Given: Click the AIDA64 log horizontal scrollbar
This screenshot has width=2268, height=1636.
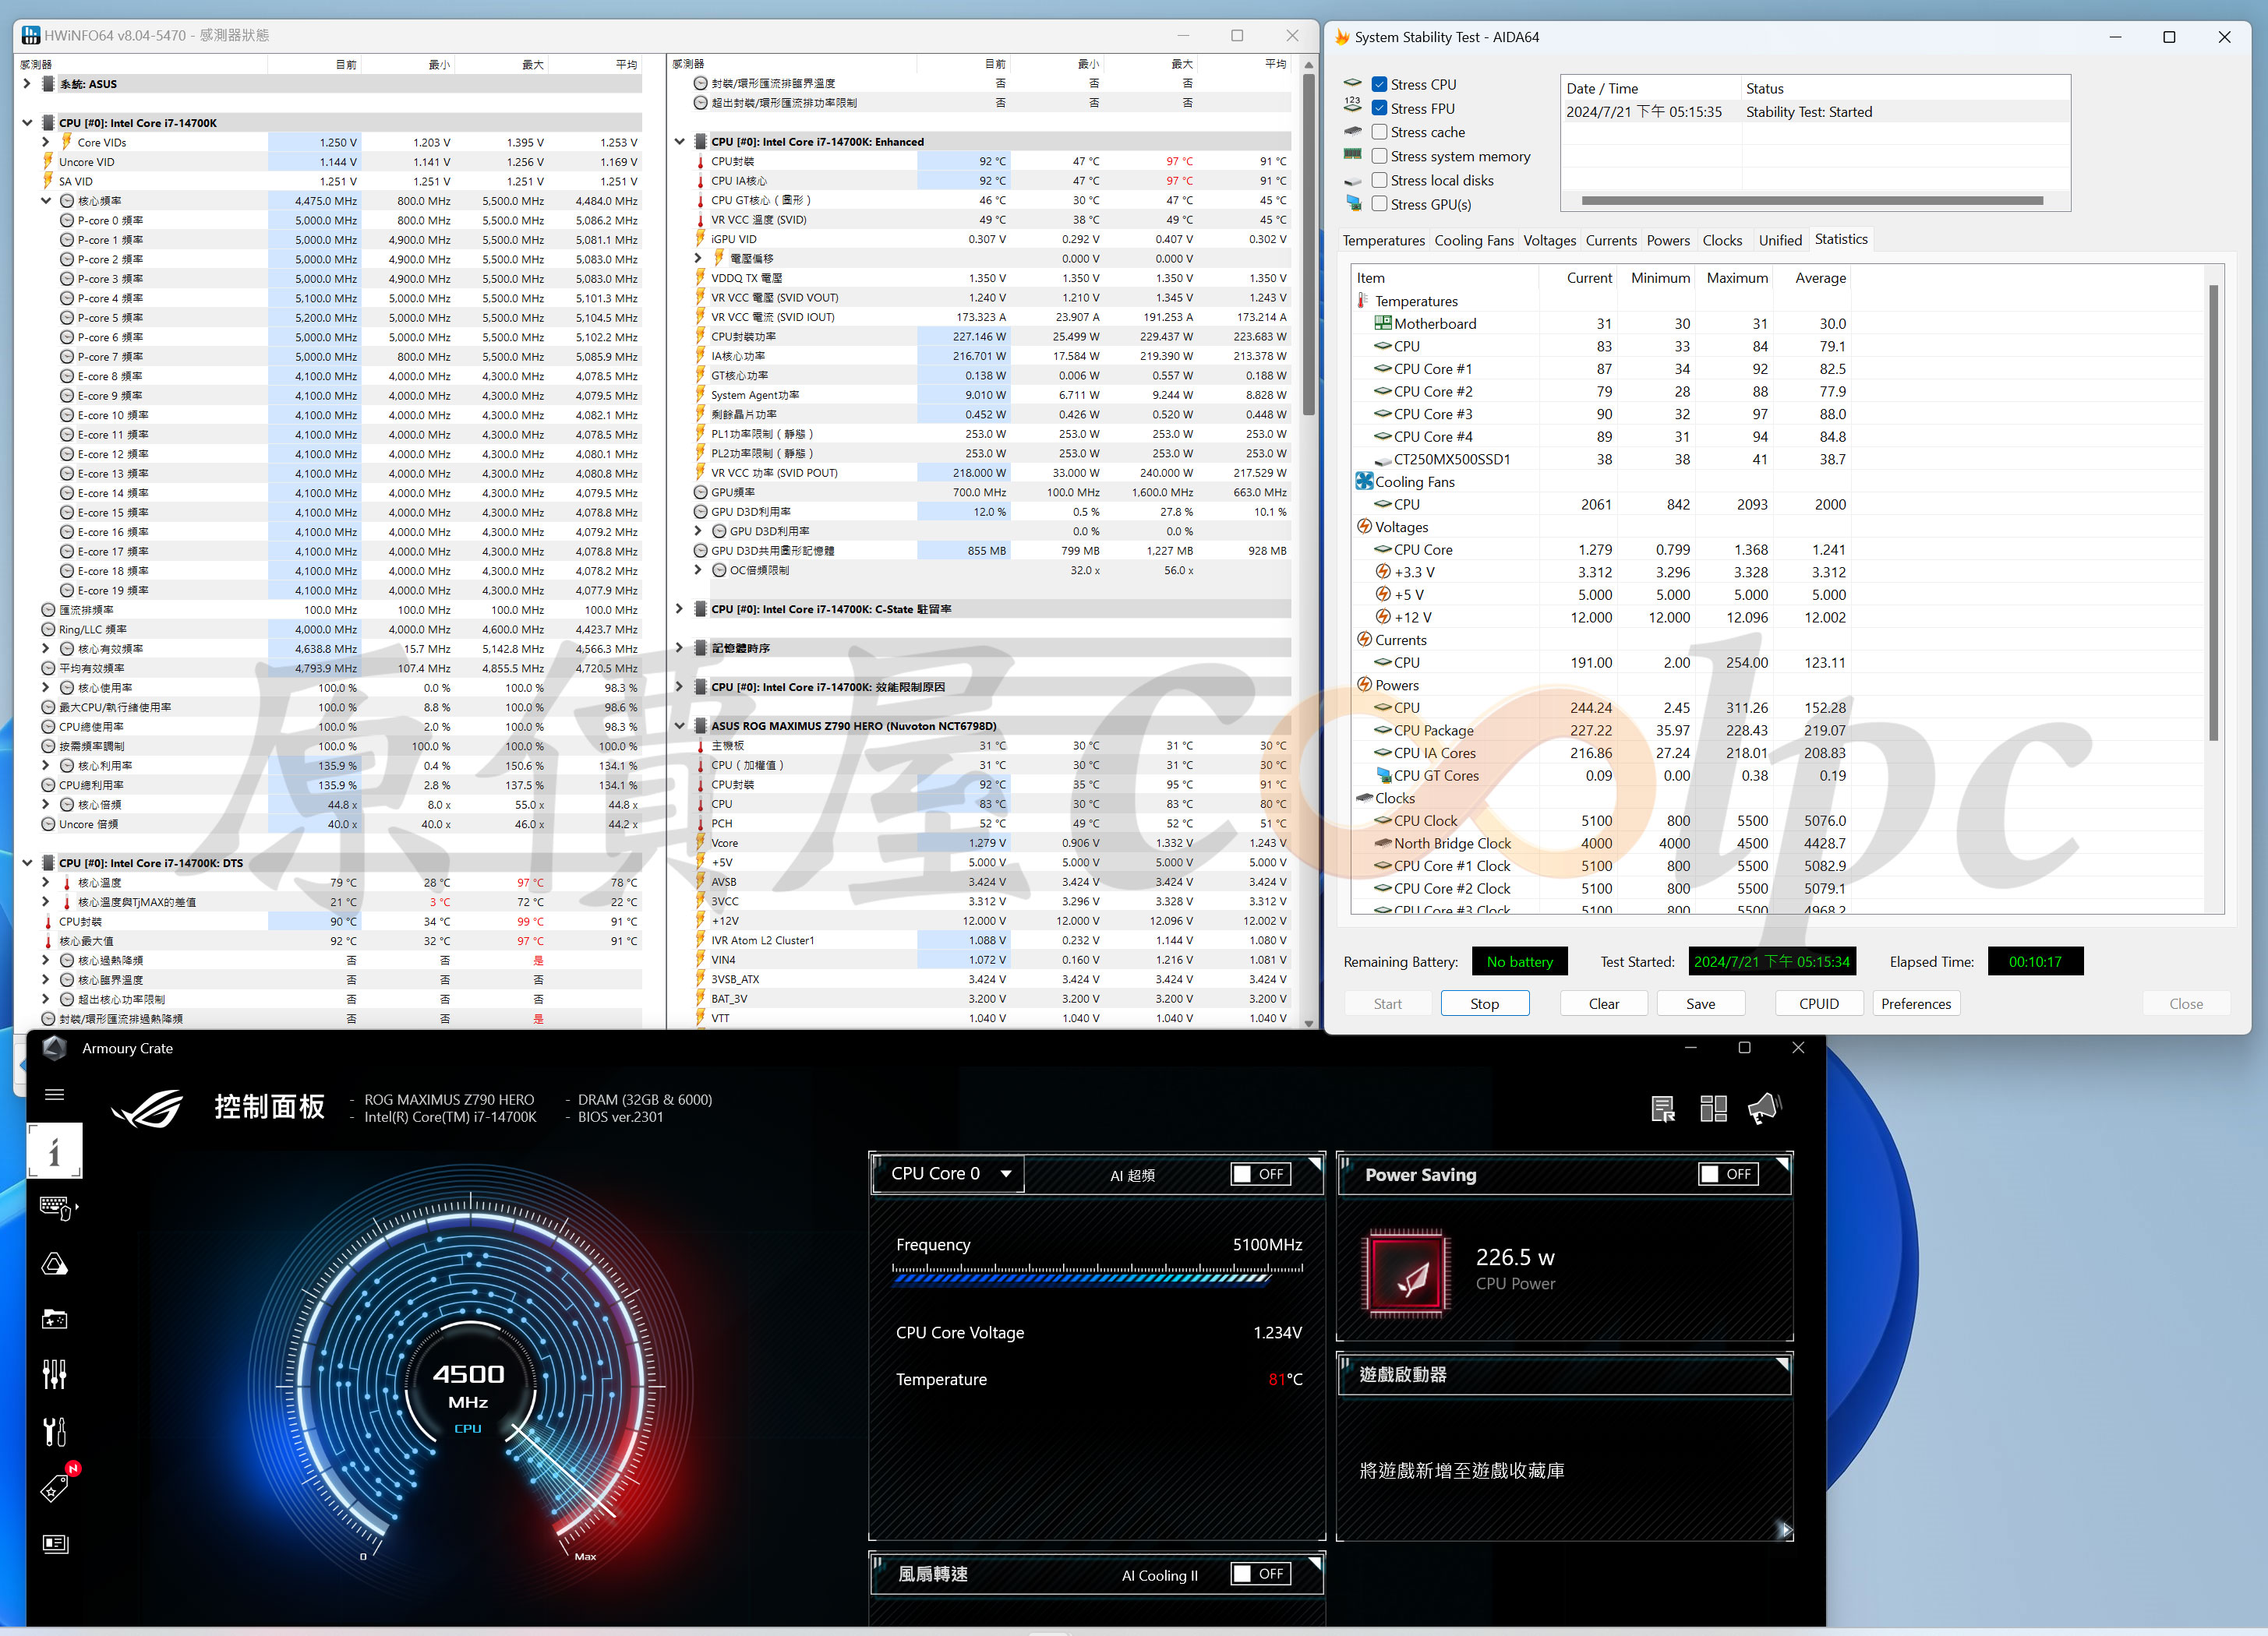Looking at the screenshot, I should (x=1811, y=200).
